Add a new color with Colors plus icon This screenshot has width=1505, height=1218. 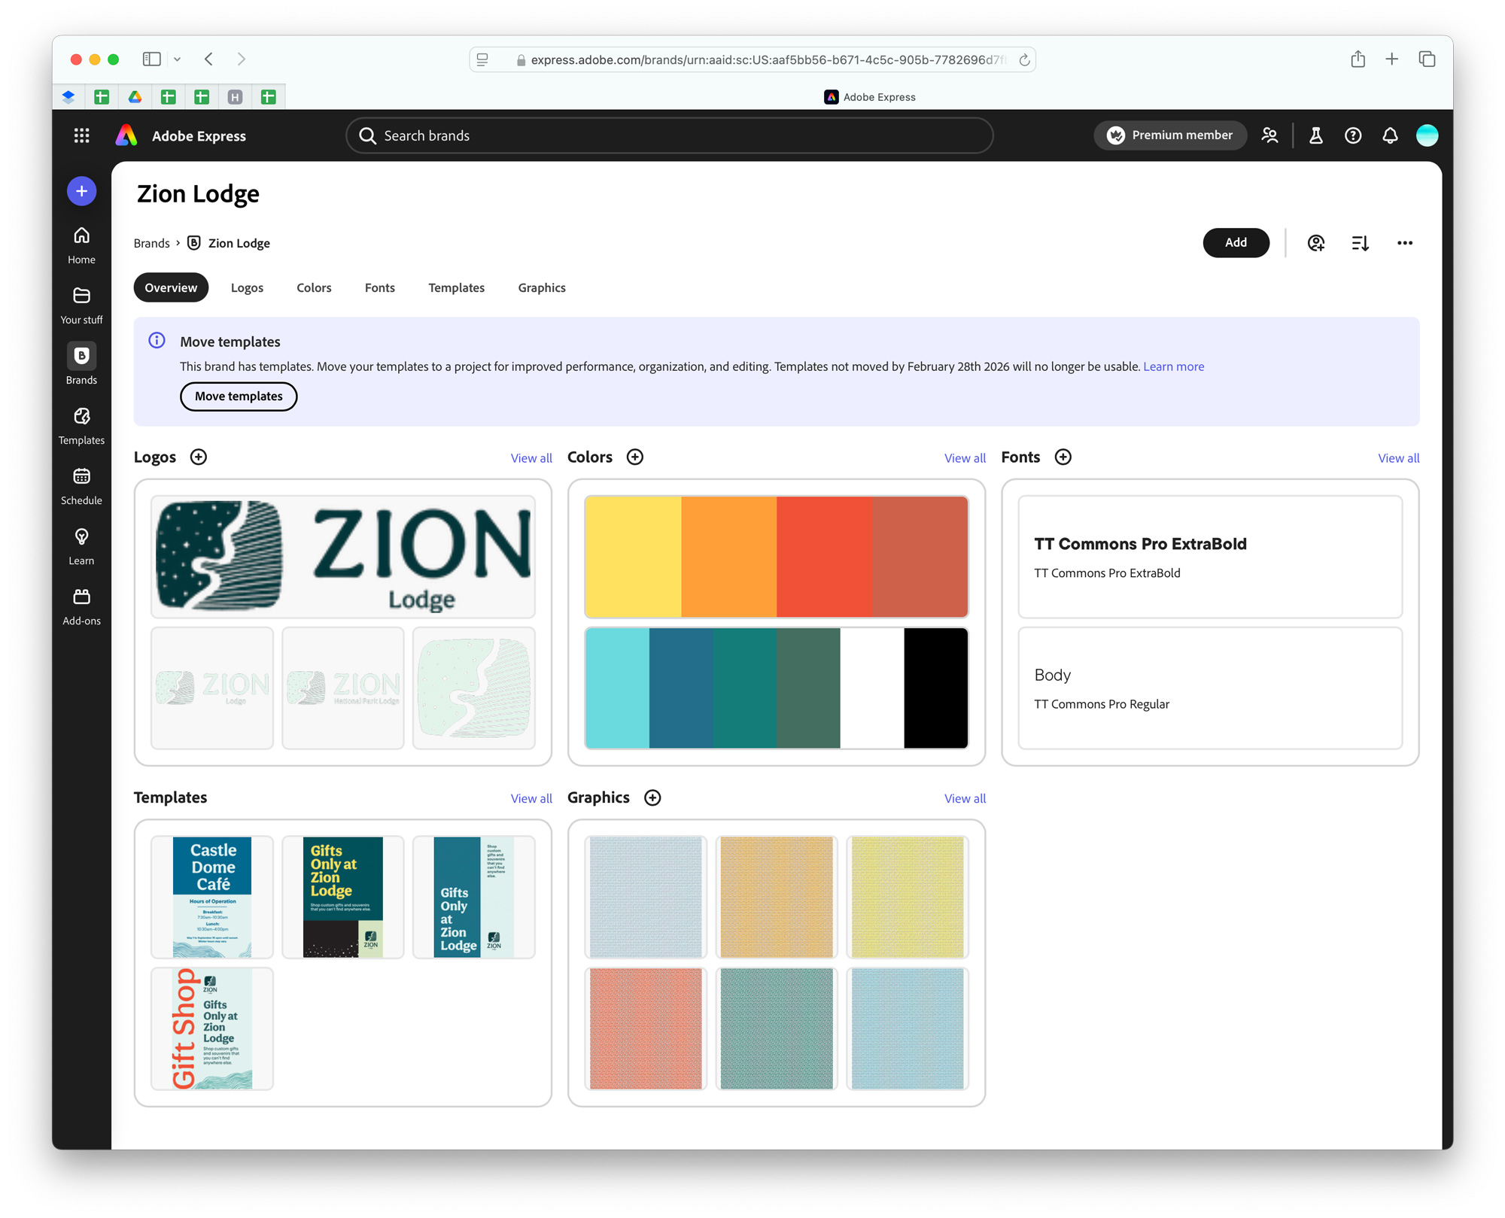[x=635, y=457]
